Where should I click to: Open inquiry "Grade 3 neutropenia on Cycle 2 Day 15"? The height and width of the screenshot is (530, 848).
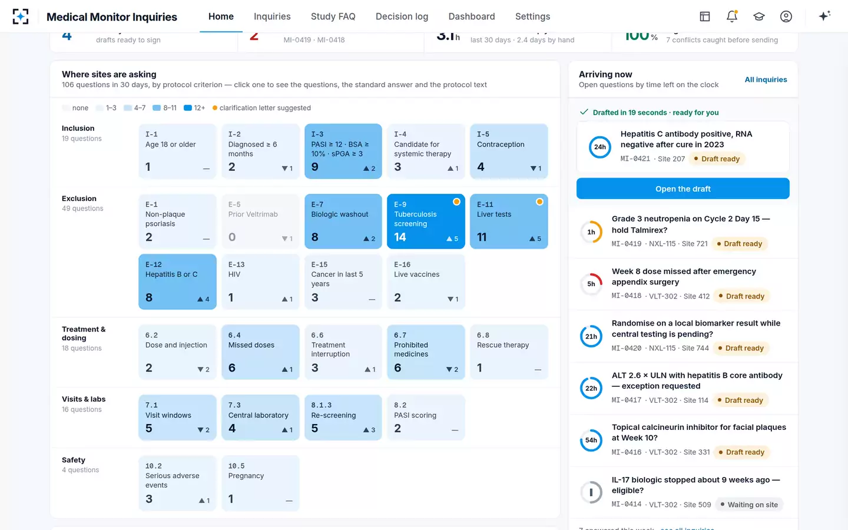[683, 232]
